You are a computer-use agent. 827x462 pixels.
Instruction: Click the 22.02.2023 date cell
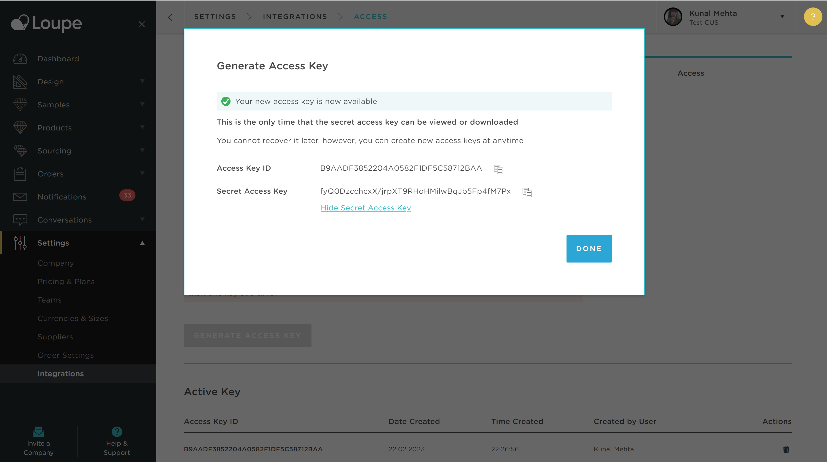(406, 449)
